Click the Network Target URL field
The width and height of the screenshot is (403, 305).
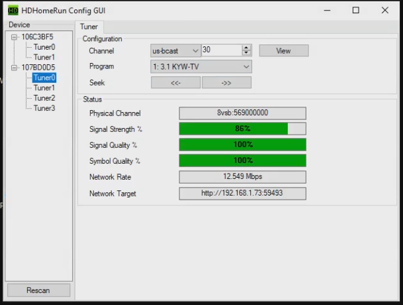242,193
